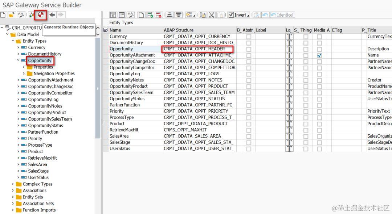
Task: Toggle Media checkbox for Currency row
Action: point(319,37)
